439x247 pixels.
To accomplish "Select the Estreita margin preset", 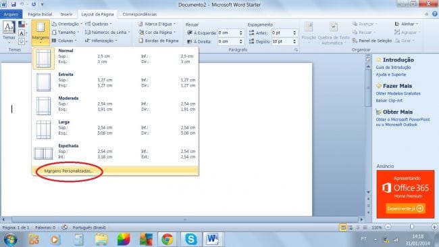I will (115, 82).
